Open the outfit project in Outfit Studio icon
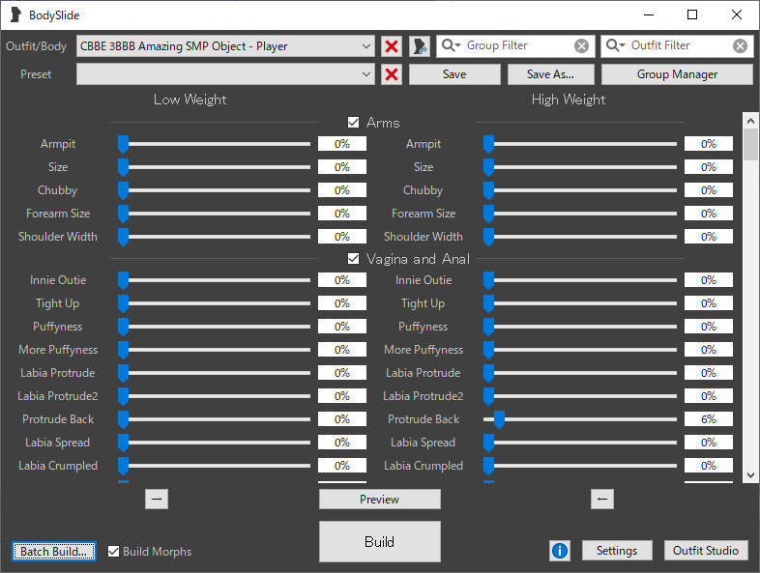Viewport: 760px width, 573px height. 420,46
